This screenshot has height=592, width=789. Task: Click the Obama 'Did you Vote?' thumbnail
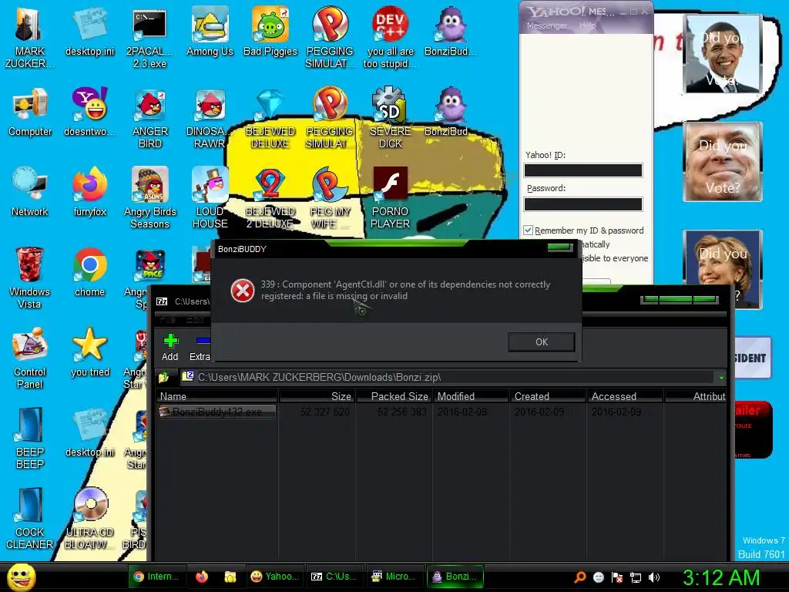723,53
